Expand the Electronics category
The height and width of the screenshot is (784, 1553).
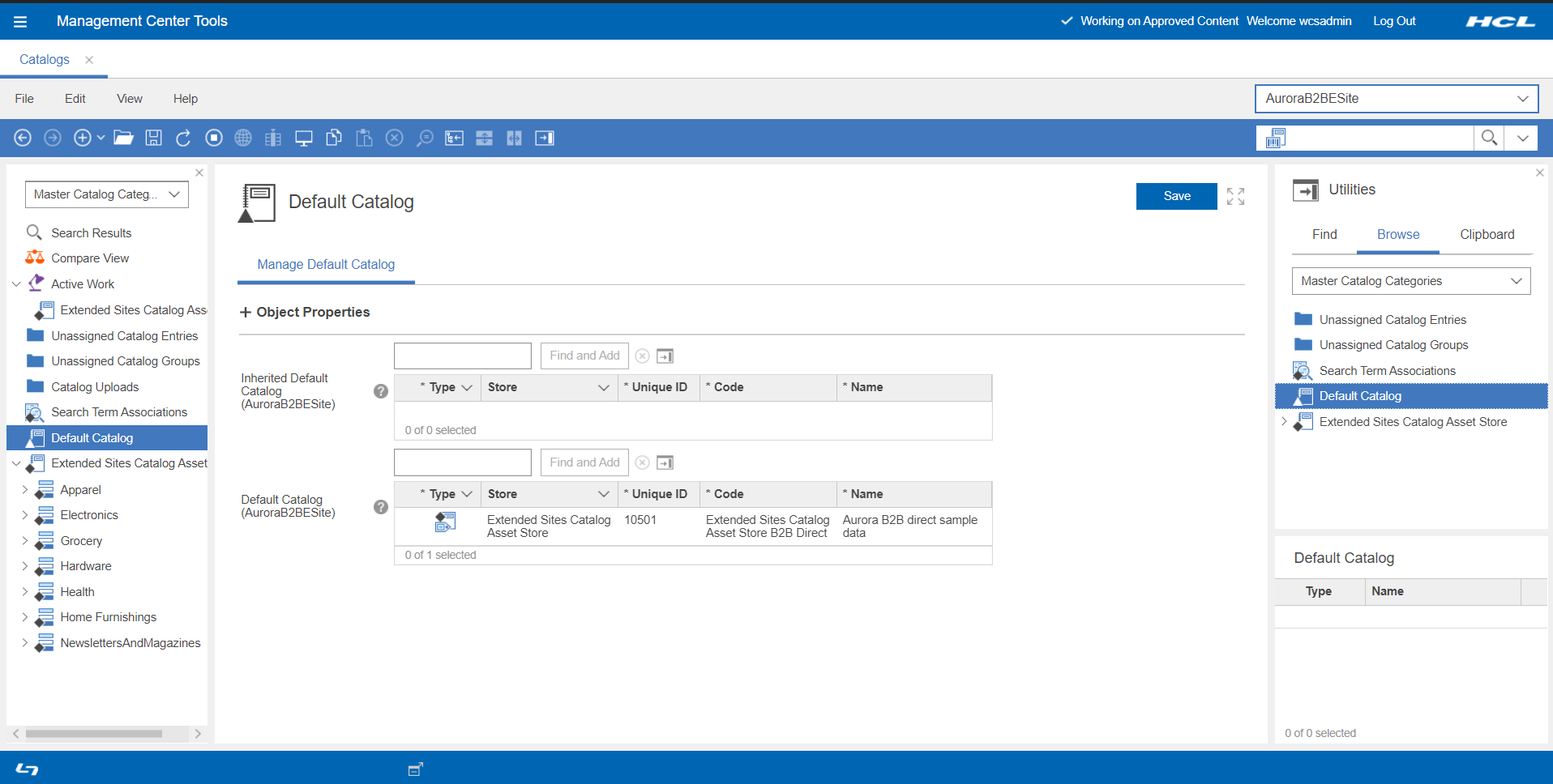click(25, 515)
